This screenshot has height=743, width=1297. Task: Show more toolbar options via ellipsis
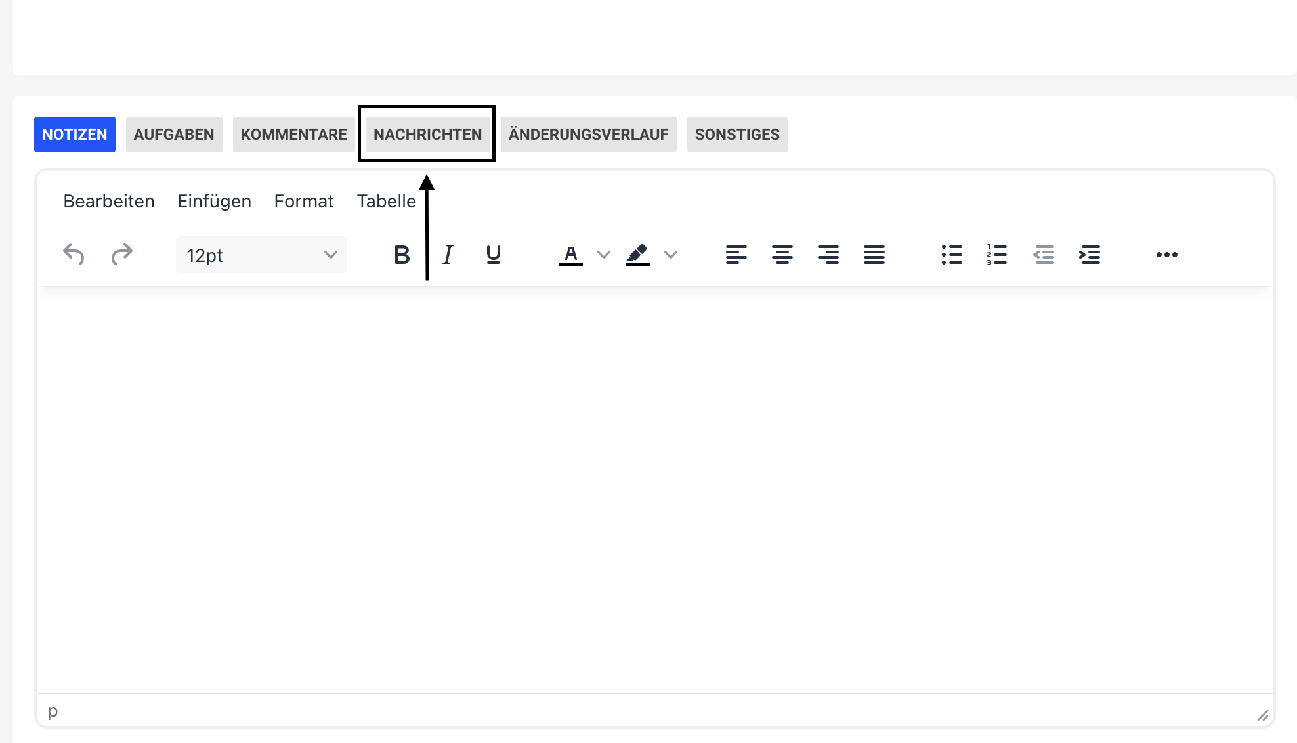click(1166, 255)
